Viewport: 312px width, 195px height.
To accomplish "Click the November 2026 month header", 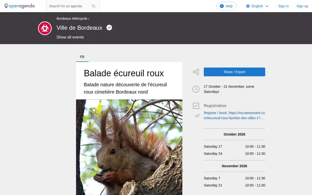I will coord(234,166).
